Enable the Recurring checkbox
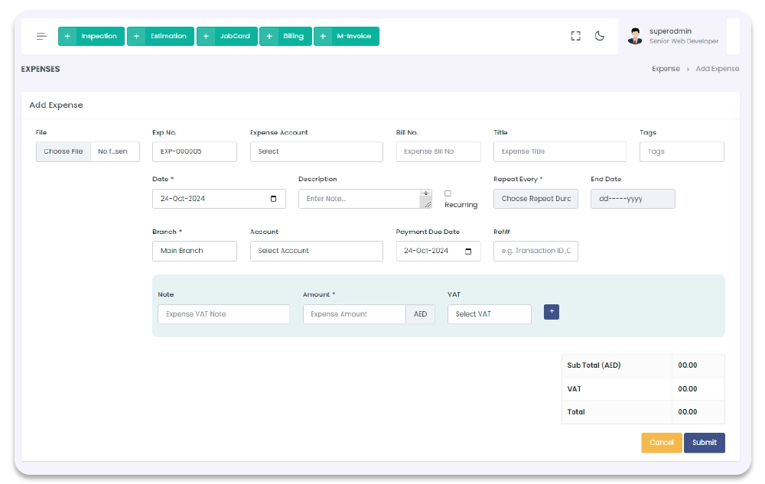 click(448, 193)
